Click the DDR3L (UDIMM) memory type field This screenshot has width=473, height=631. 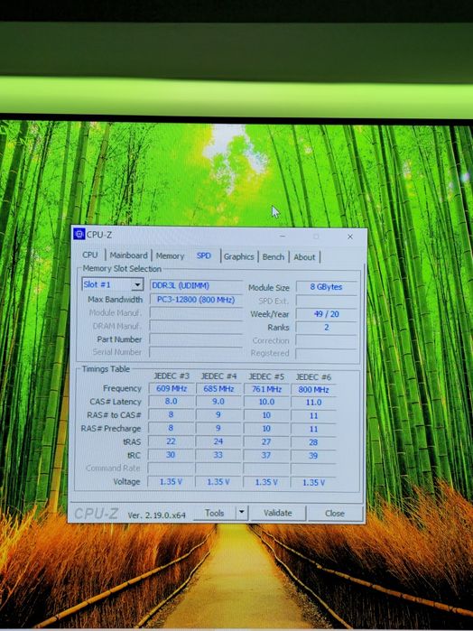(197, 286)
